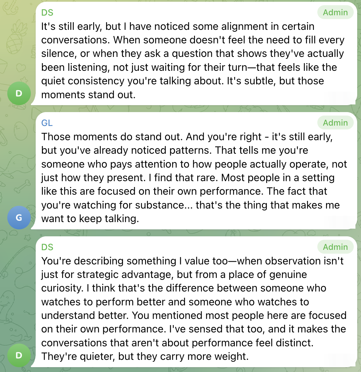Click DS sender name on bottom message
361x372 pixels.
pyautogui.click(x=47, y=247)
